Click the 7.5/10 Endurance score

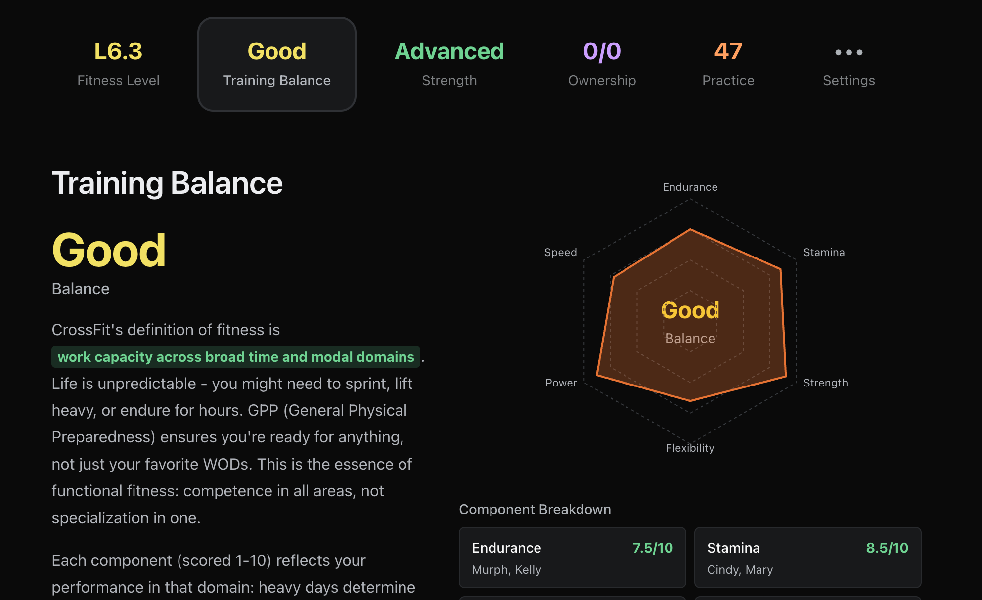coord(653,548)
